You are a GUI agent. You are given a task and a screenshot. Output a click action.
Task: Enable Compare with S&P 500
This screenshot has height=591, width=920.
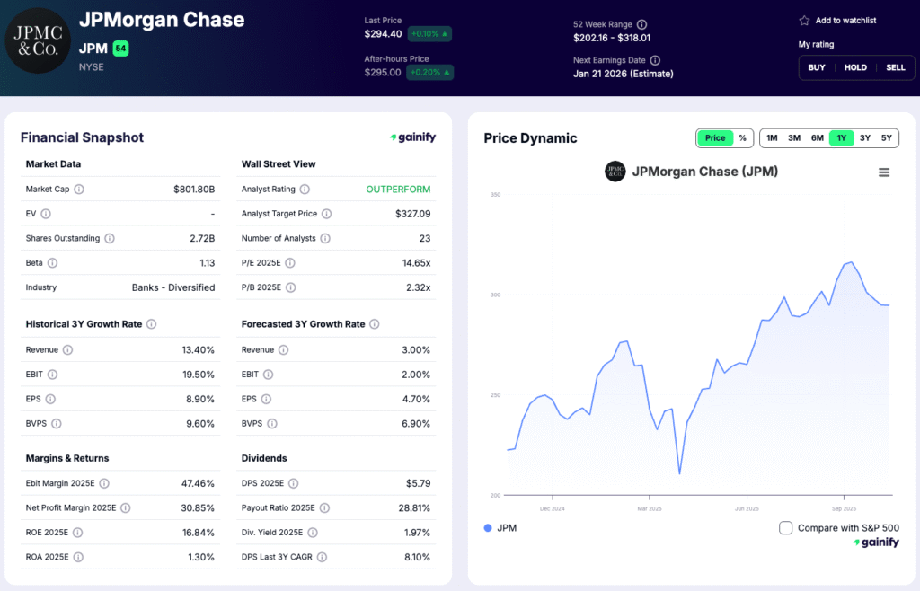click(x=788, y=528)
